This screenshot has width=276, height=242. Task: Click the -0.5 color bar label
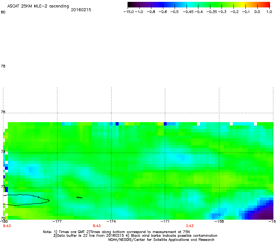(174, 12)
